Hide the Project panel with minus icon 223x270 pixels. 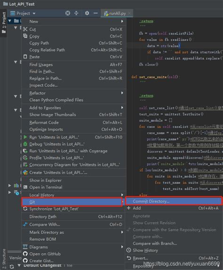point(96,13)
